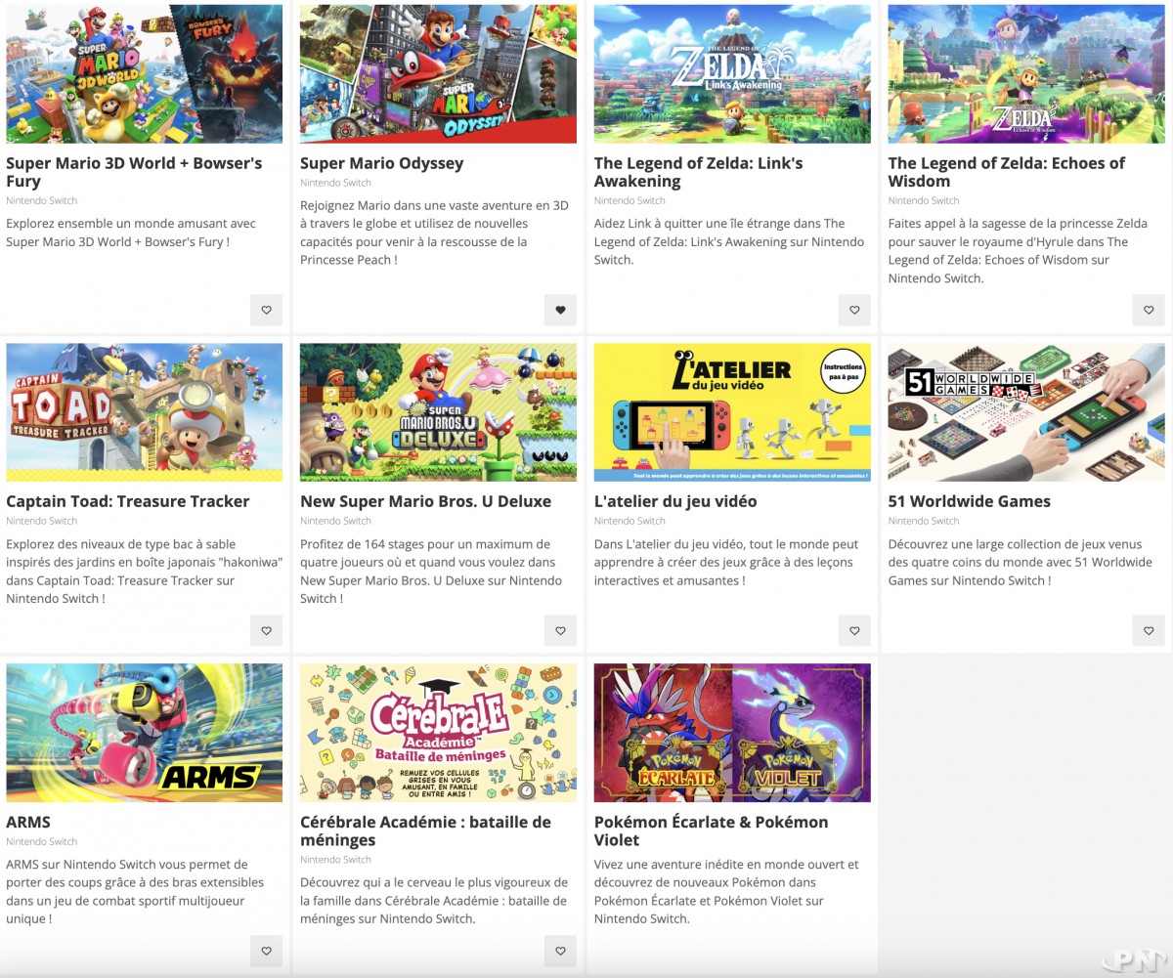Open the Captain Toad Treasure Tracker banner image
The image size is (1173, 978).
144,411
